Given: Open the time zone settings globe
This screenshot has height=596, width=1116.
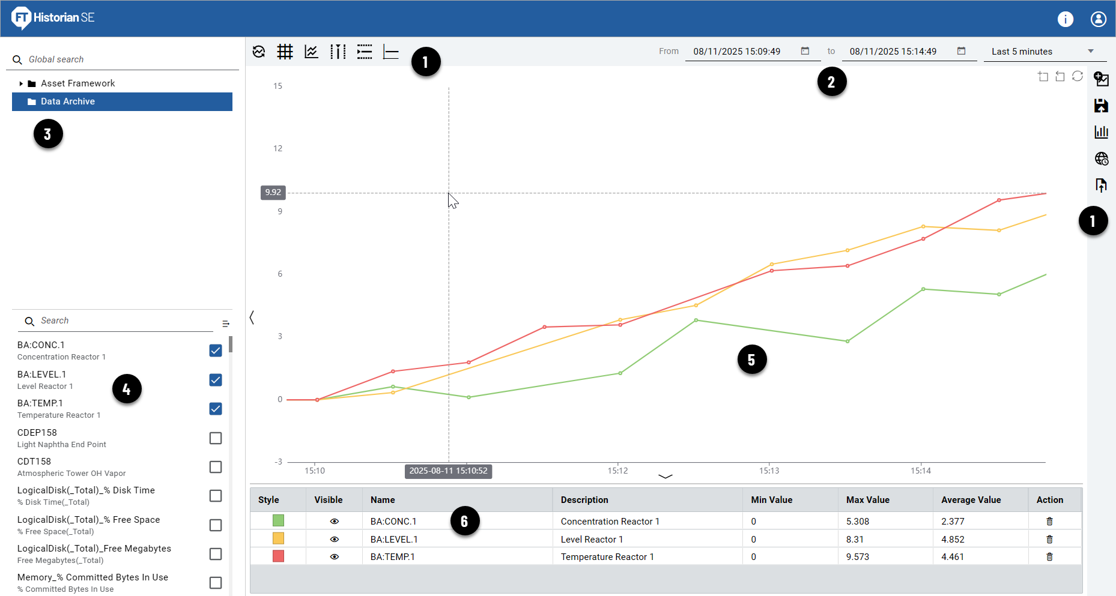Looking at the screenshot, I should [1101, 158].
